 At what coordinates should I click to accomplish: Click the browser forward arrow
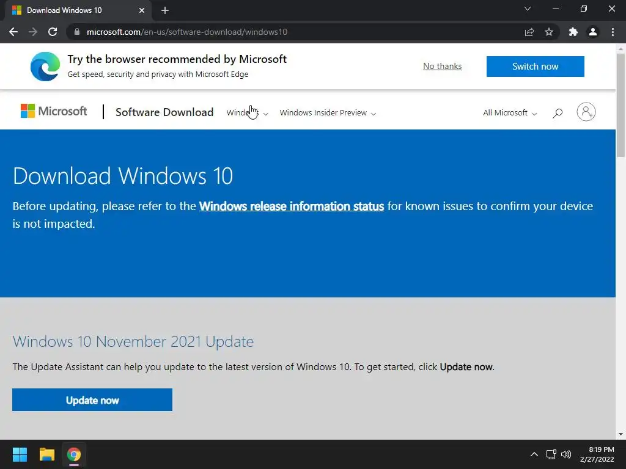pyautogui.click(x=33, y=32)
